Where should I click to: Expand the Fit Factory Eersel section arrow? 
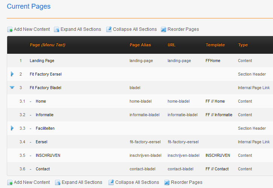click(x=12, y=74)
